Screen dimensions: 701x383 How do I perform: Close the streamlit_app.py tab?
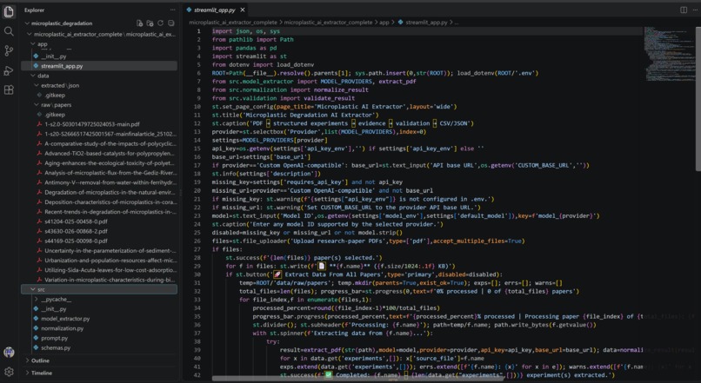[243, 10]
